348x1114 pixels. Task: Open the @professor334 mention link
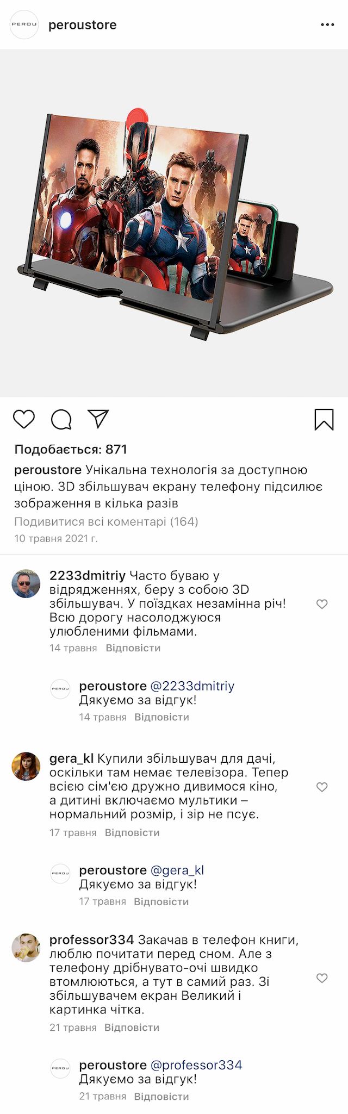(196, 1065)
